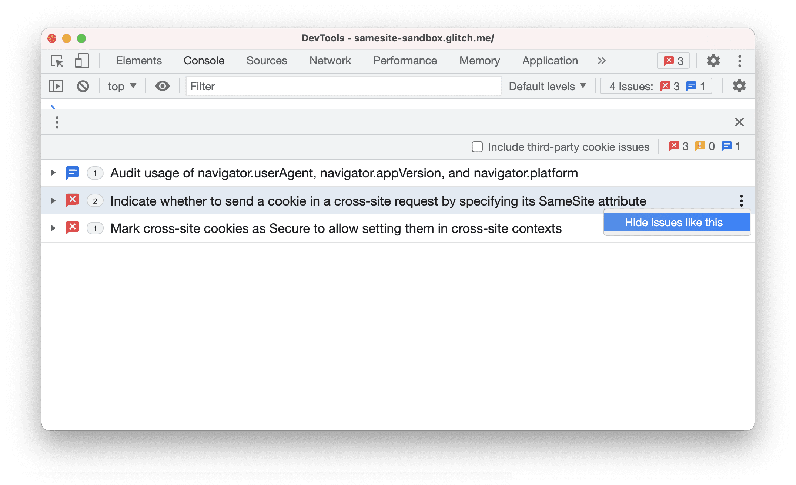This screenshot has width=796, height=485.
Task: Click the Network tab in DevTools
Action: click(x=330, y=61)
